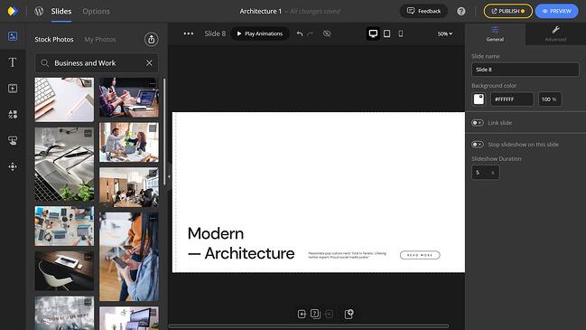The image size is (586, 330).
Task: Switch to the My Photos tab
Action: click(100, 39)
